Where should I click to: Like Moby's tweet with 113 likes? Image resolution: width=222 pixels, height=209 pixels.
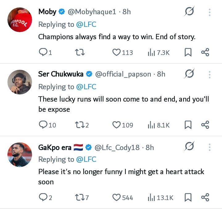coord(116,52)
